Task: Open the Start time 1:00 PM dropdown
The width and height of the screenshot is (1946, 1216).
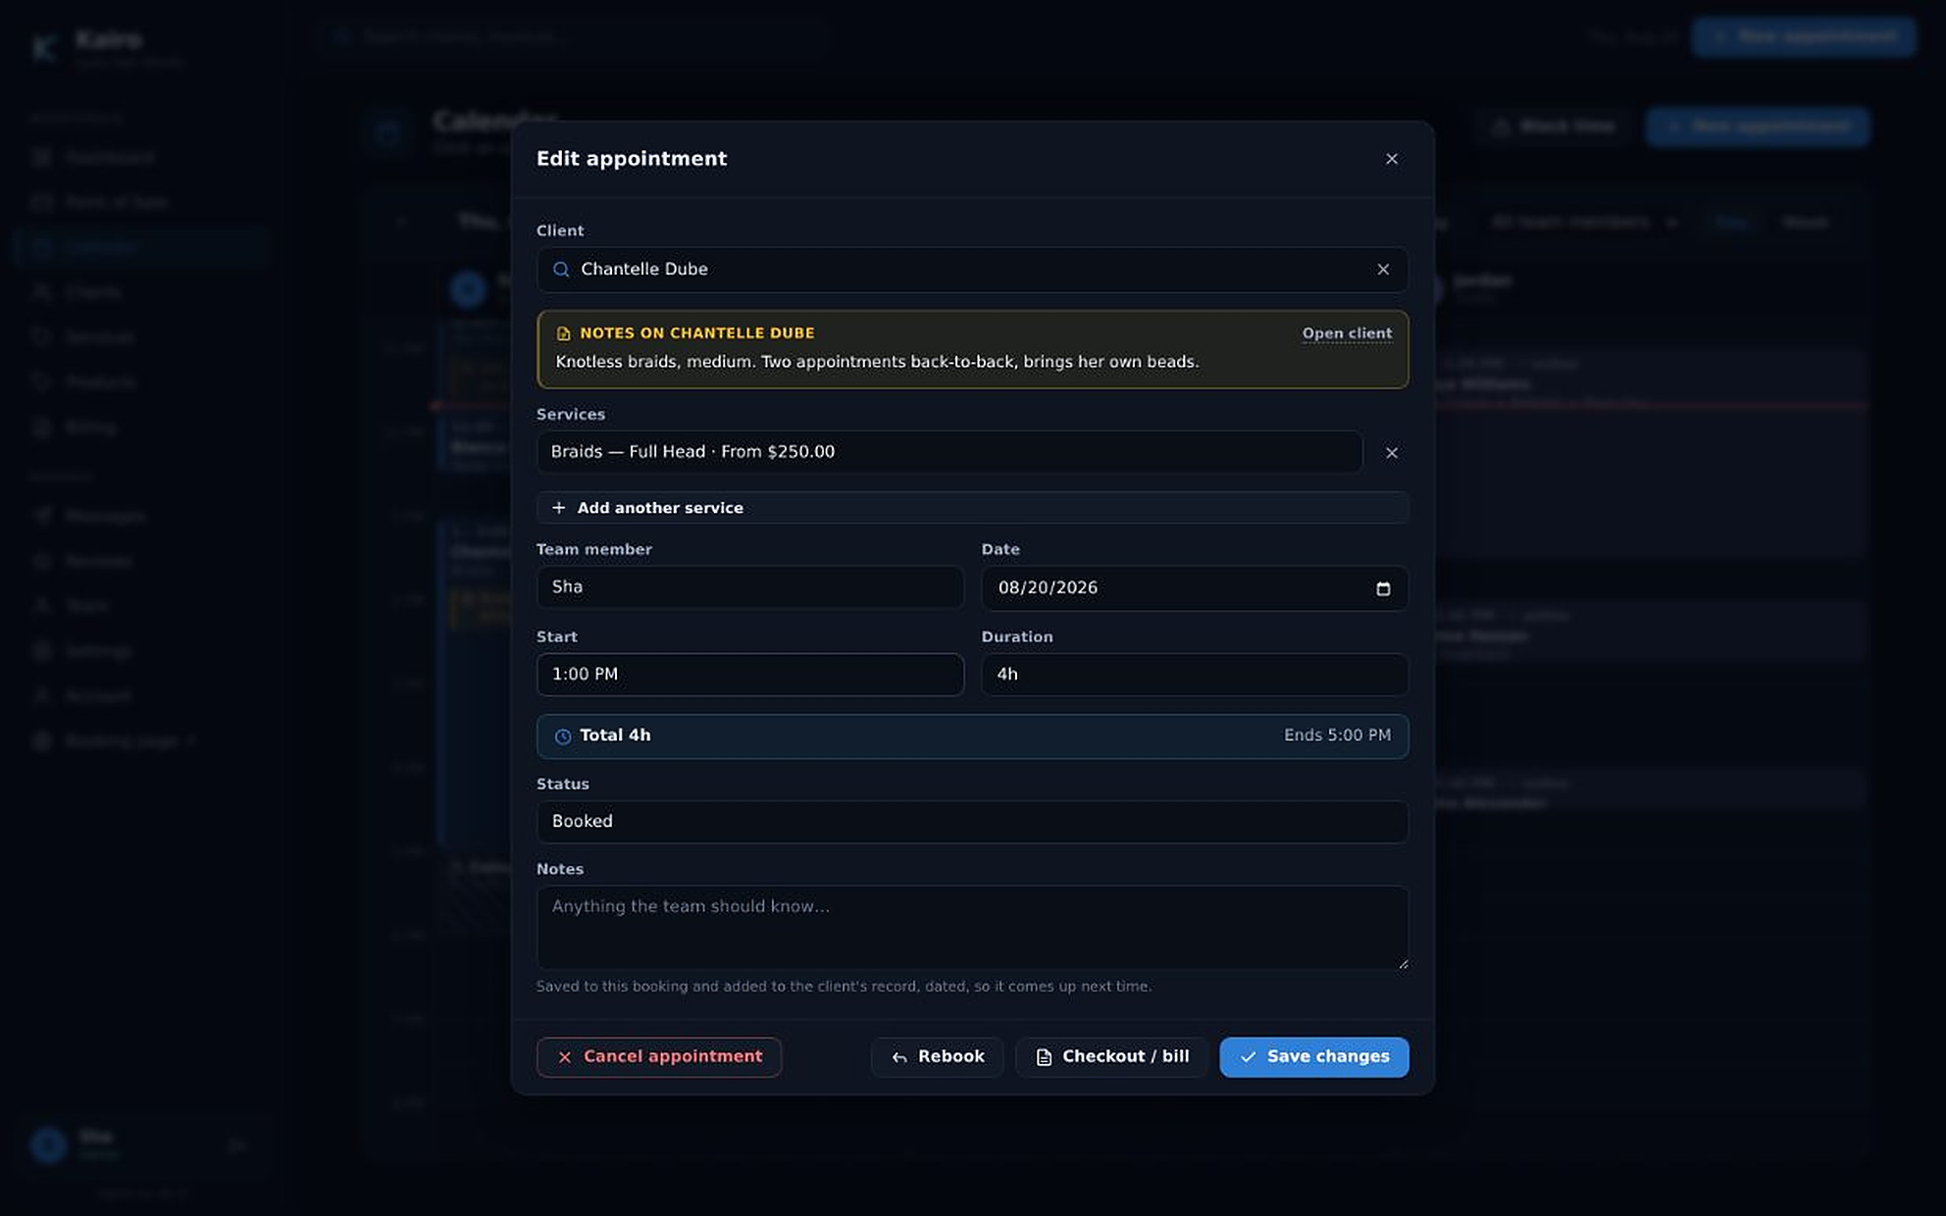Action: point(749,675)
